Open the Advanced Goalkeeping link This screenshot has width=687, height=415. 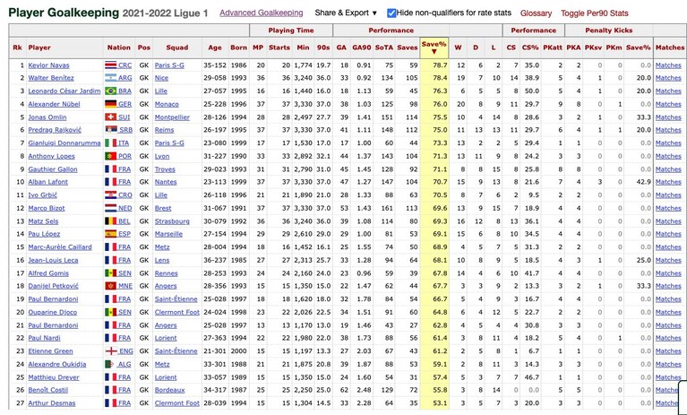(262, 13)
